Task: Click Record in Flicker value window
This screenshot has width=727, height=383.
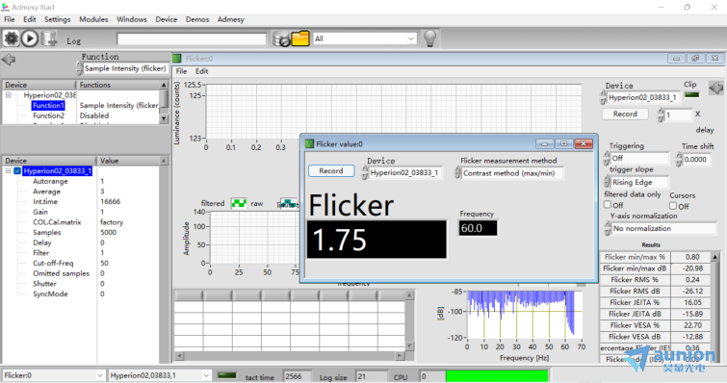Action: click(331, 171)
